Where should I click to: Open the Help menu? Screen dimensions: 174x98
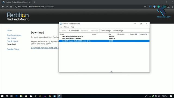(x=72, y=27)
